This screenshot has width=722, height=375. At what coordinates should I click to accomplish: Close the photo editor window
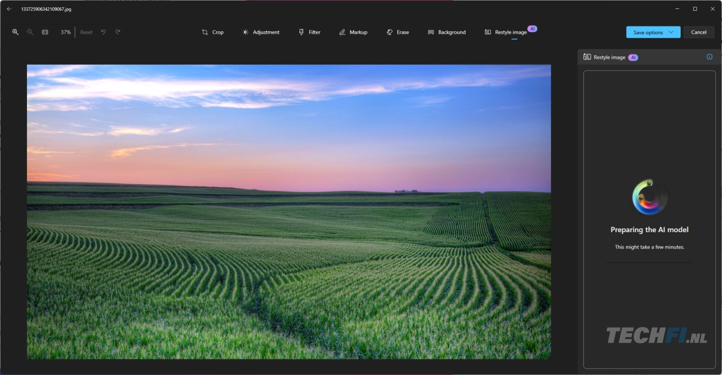712,9
